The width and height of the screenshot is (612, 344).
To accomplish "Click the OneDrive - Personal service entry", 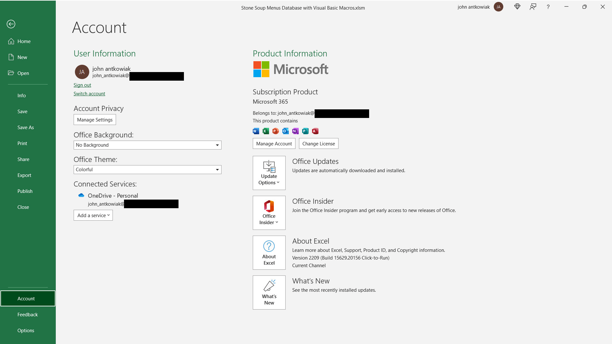I will [x=113, y=196].
